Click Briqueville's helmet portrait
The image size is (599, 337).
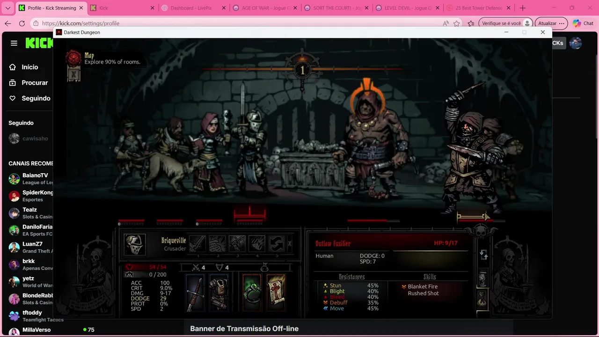[x=135, y=245]
